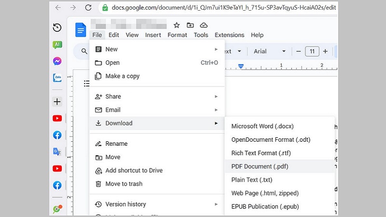Click the search magnifier in toolbar
The width and height of the screenshot is (386, 217).
(84, 51)
